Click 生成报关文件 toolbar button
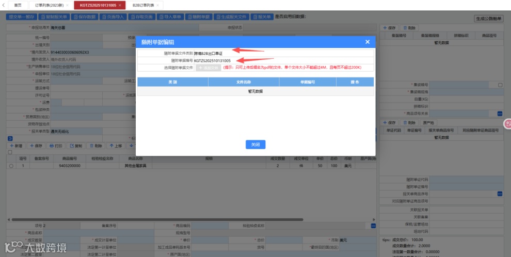 click(x=232, y=17)
